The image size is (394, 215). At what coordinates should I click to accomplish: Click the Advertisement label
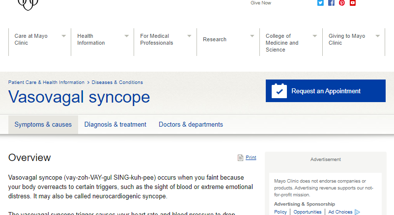click(x=325, y=160)
